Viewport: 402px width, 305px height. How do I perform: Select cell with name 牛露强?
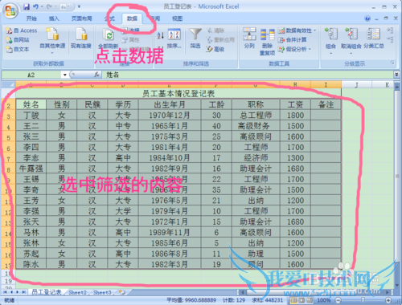coord(31,169)
